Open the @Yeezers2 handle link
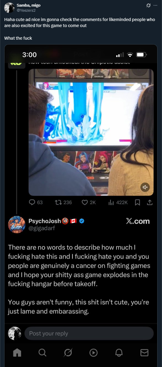 [26, 10]
